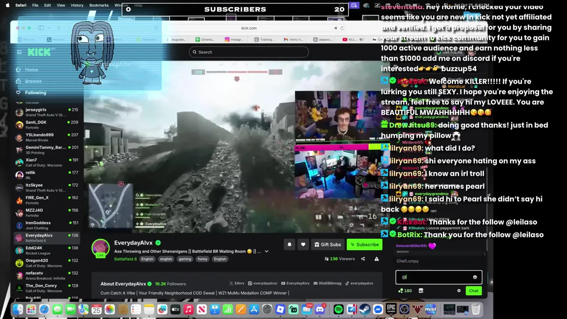Open Xian7 channel in sidebar
Image resolution: width=567 pixels, height=319 pixels.
pyautogui.click(x=47, y=163)
